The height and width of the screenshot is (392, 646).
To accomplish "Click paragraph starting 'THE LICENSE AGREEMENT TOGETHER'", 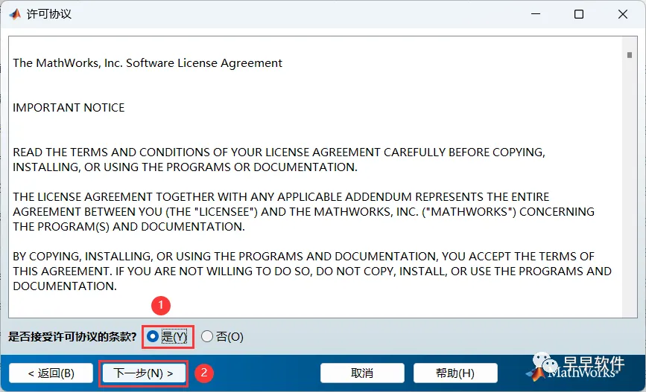I will [304, 212].
